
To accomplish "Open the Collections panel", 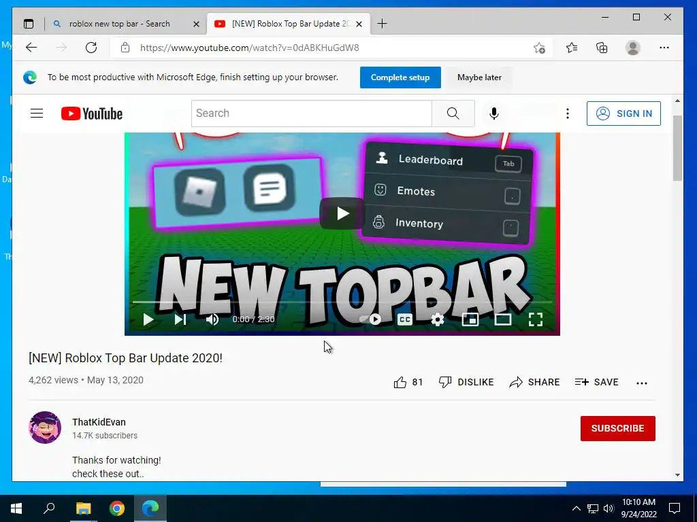I will pyautogui.click(x=602, y=48).
